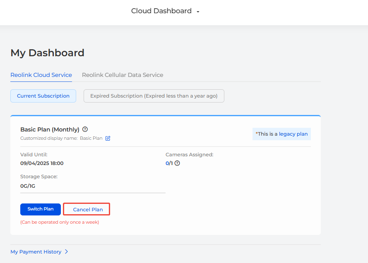Open the Cloud Dashboard dropdown arrow

[198, 12]
